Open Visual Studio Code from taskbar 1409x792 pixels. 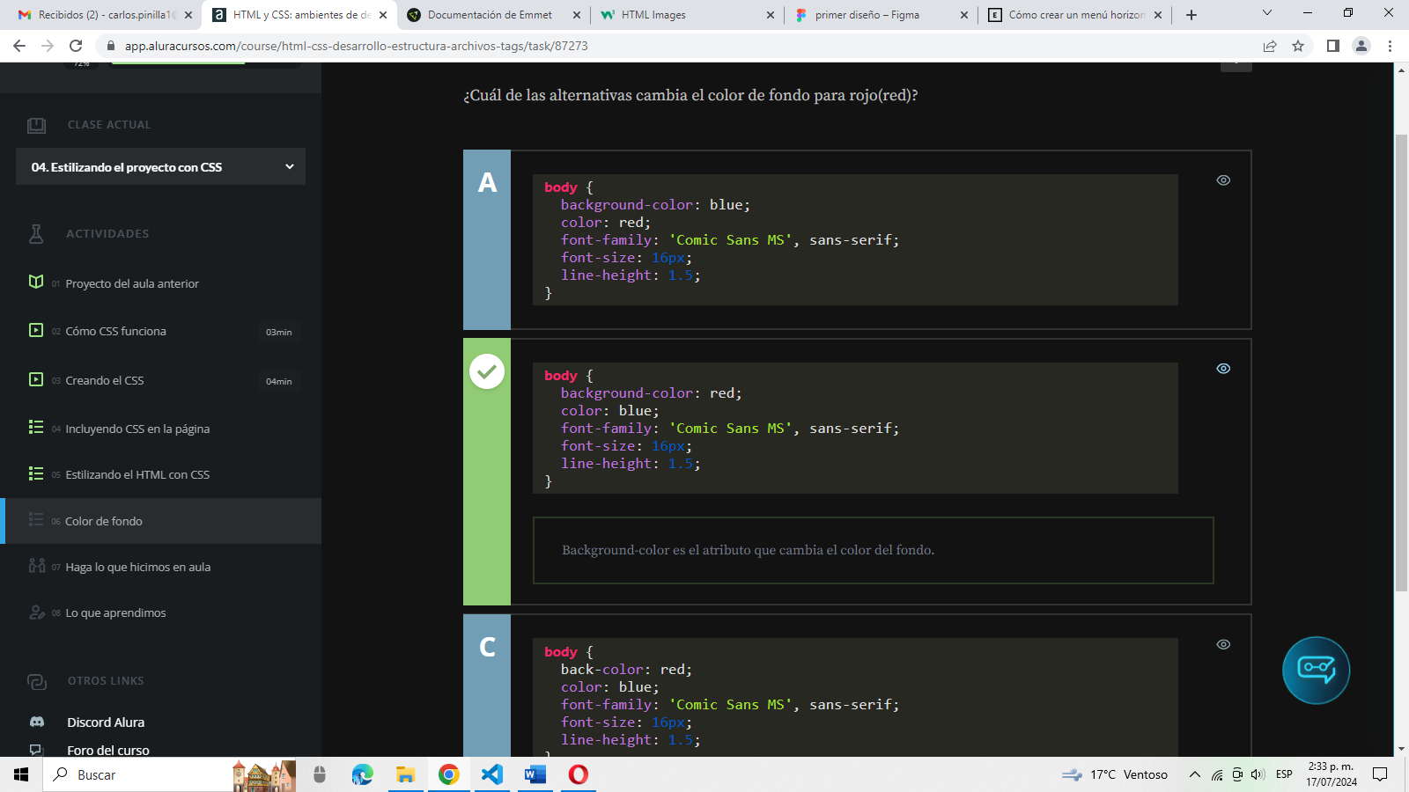pyautogui.click(x=491, y=774)
